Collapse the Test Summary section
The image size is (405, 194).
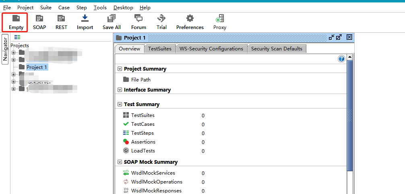pos(120,104)
